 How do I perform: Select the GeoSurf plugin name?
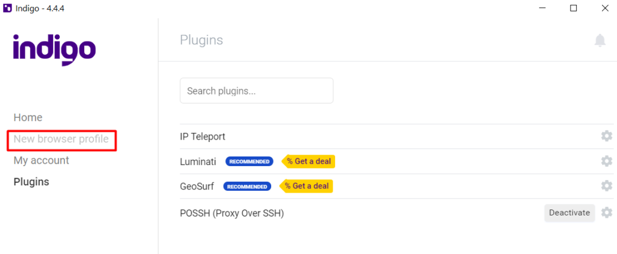pos(197,187)
